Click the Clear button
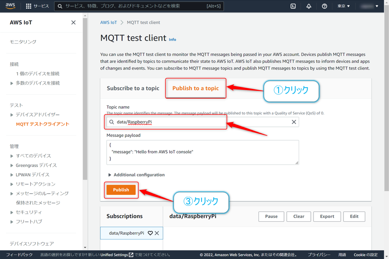The width and height of the screenshot is (389, 259). 299,217
